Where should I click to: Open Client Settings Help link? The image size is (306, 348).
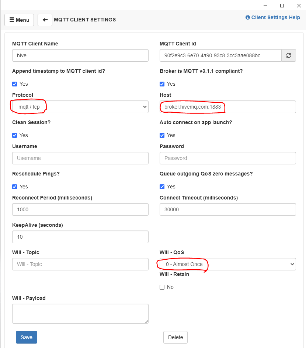[x=273, y=17]
